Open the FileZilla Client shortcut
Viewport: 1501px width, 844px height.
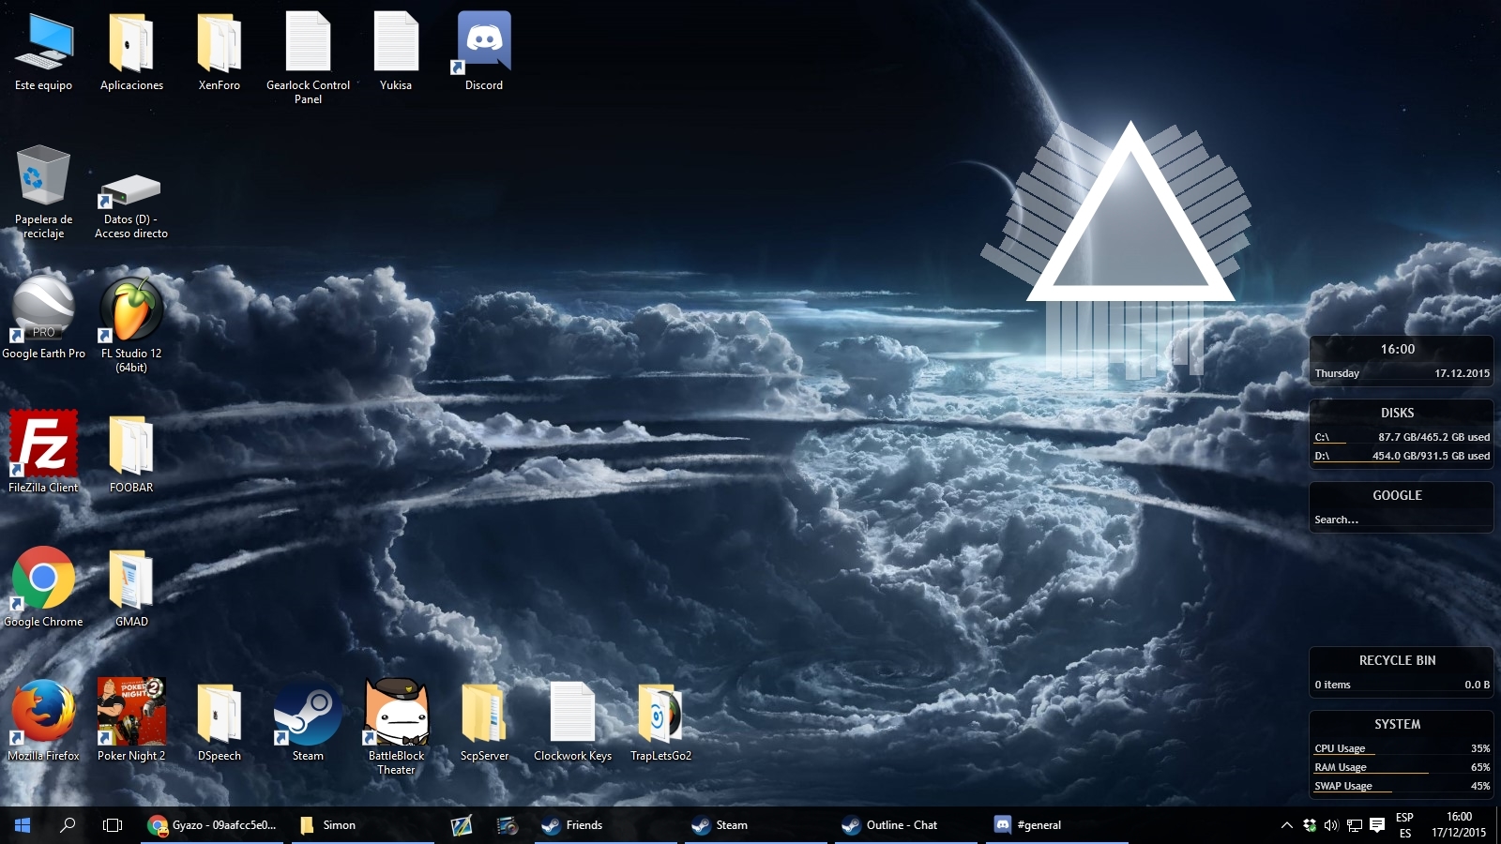tap(43, 444)
